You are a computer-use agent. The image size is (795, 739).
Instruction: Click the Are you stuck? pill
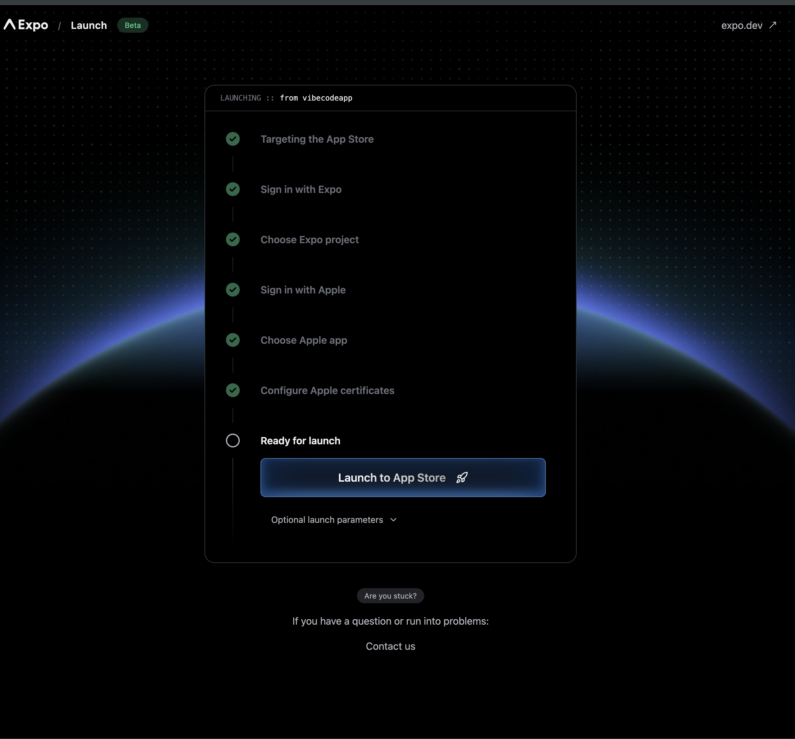point(390,595)
